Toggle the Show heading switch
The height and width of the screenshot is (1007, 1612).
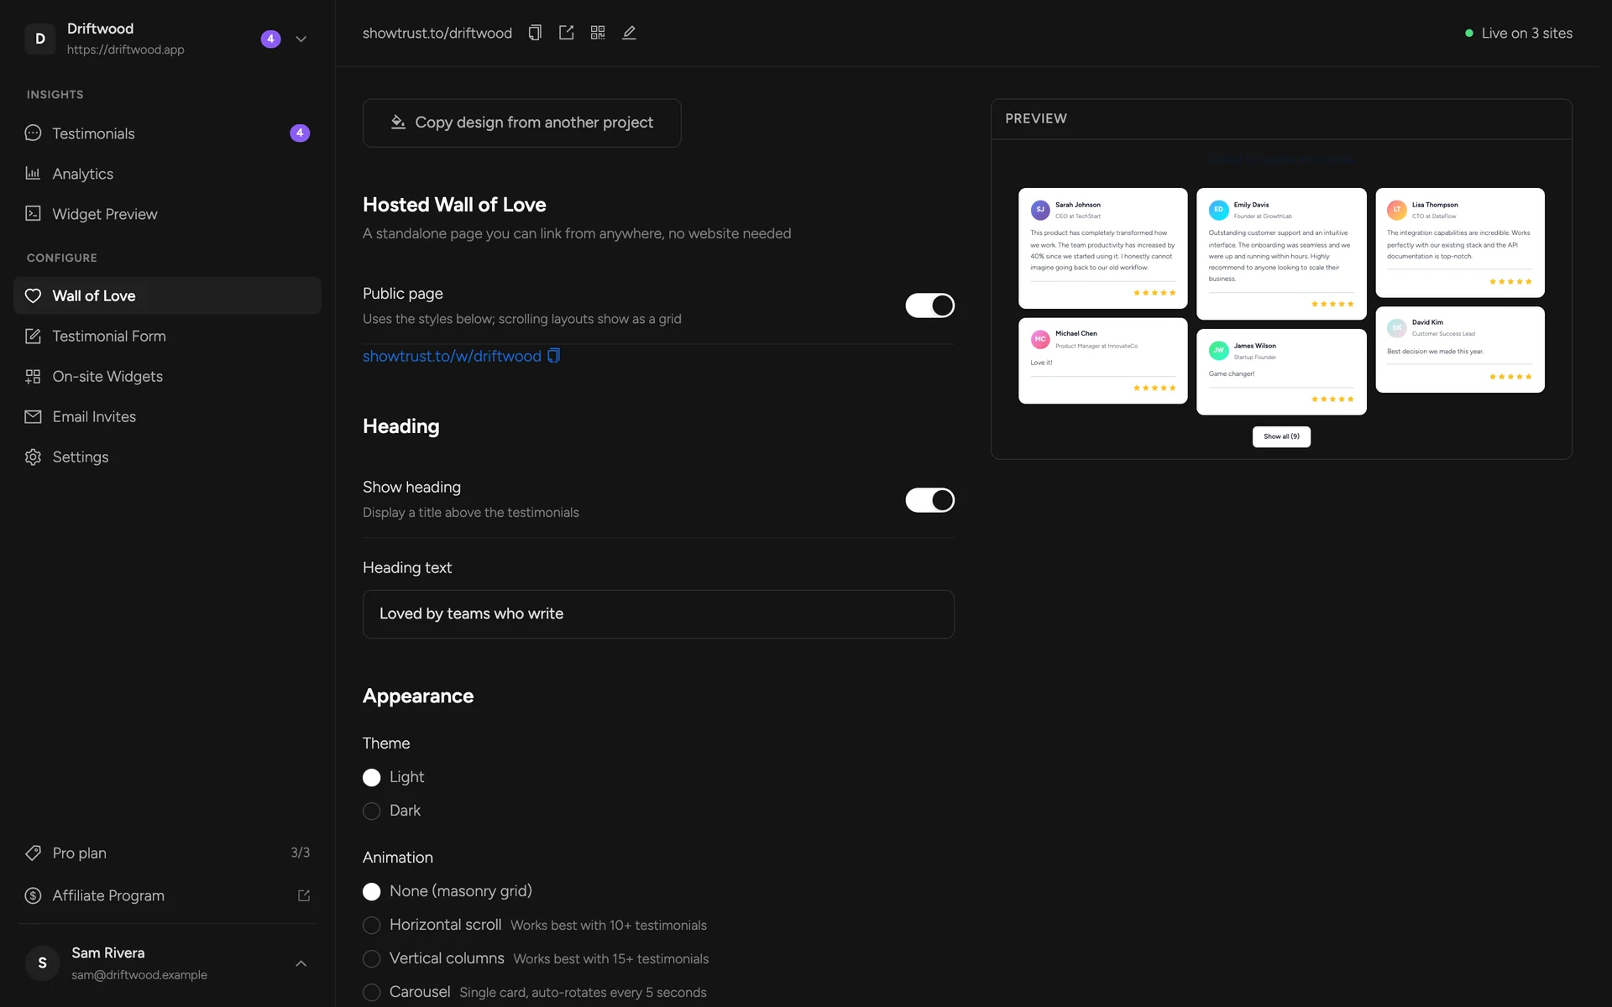pos(929,500)
